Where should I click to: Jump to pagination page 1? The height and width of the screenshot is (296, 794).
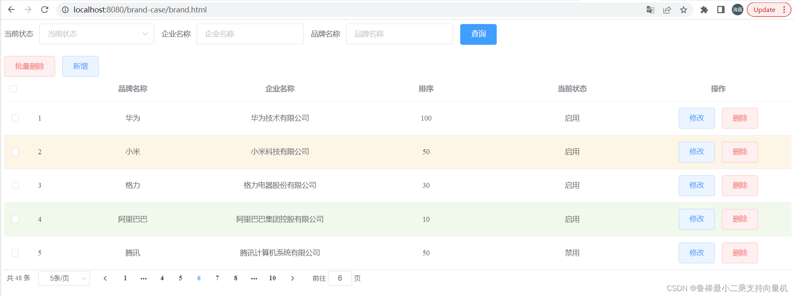125,278
